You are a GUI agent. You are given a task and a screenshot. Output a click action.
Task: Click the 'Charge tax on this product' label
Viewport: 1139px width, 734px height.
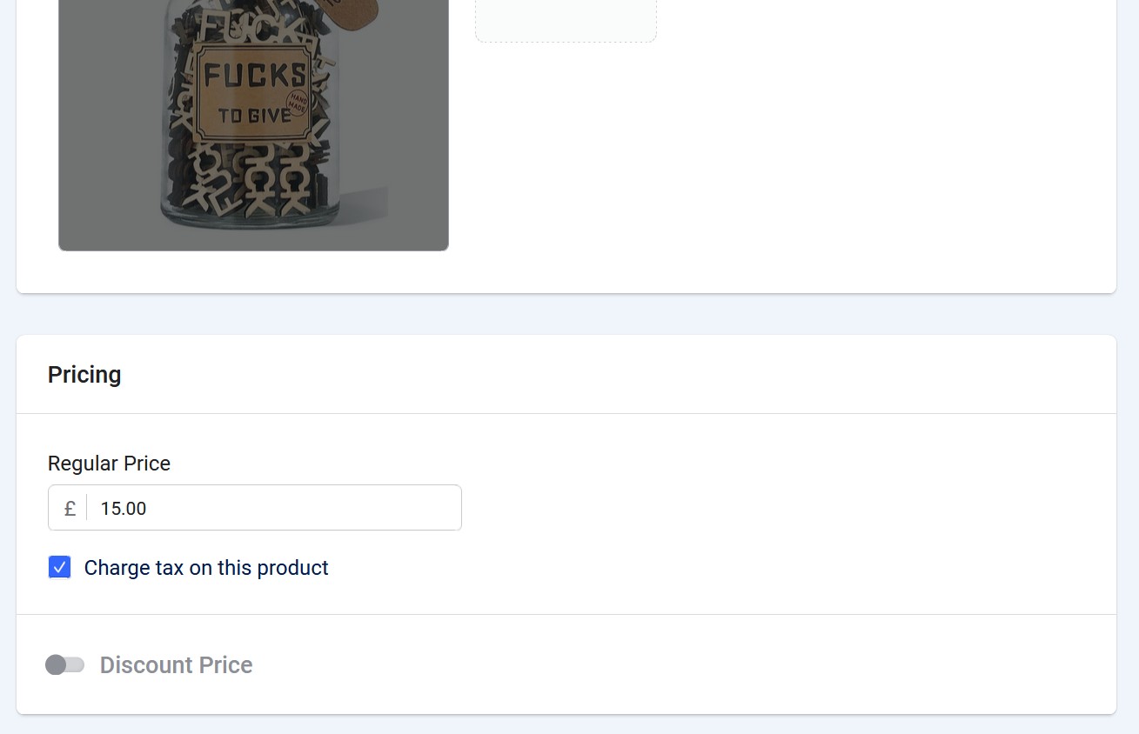click(206, 568)
